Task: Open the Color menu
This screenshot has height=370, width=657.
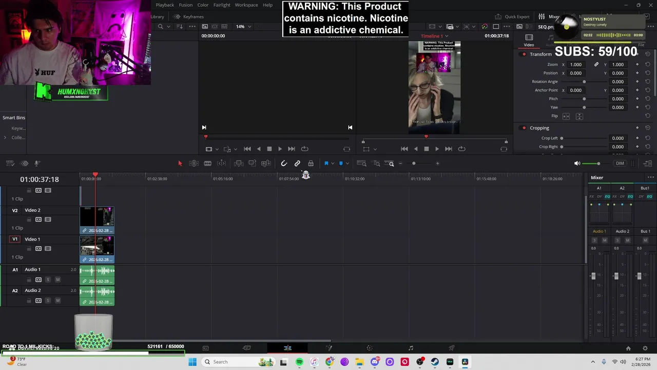Action: pyautogui.click(x=203, y=5)
